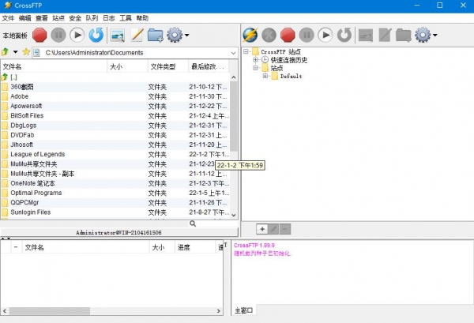Open the remote gear dropdown arrow

point(434,36)
